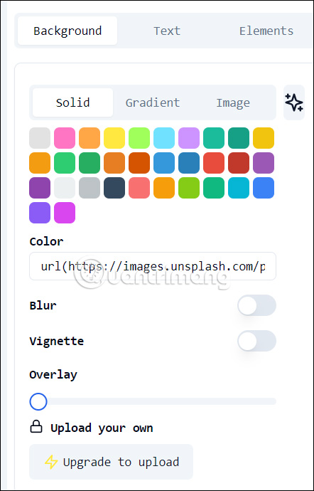Open the Elements tab
The image size is (314, 491).
(266, 31)
